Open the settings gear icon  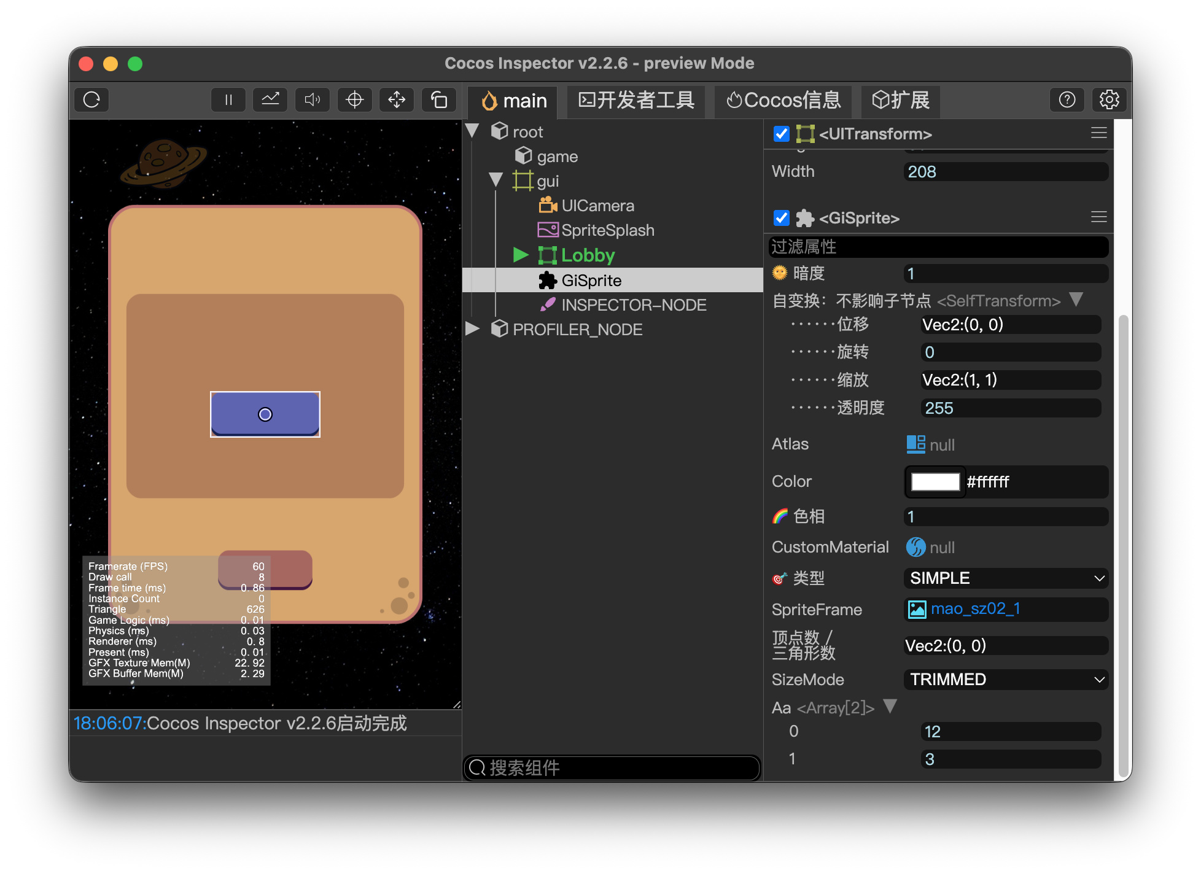click(x=1109, y=100)
